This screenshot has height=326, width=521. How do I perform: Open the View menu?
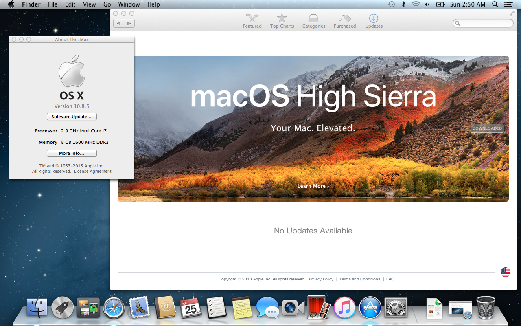(90, 4)
